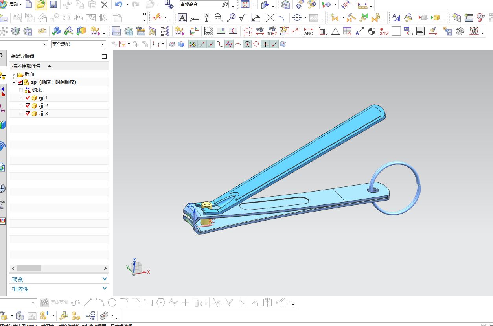Expand the 约束 constraints tree node

point(21,90)
